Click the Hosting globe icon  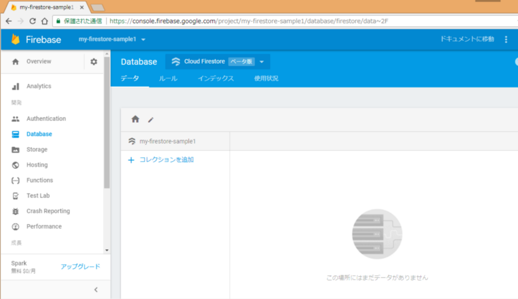tap(16, 165)
